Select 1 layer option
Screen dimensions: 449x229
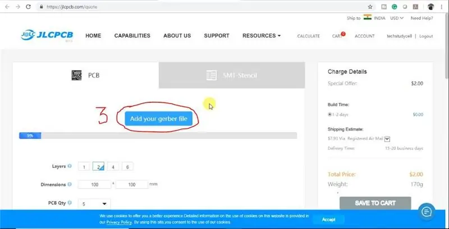(84, 166)
